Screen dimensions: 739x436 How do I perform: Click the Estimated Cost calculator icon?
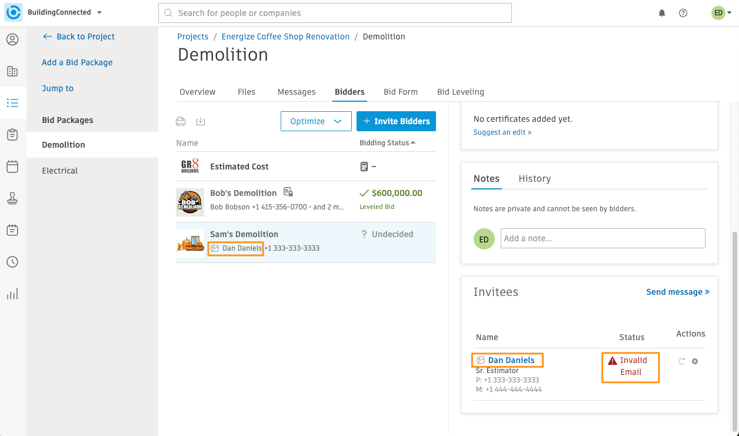click(x=364, y=167)
